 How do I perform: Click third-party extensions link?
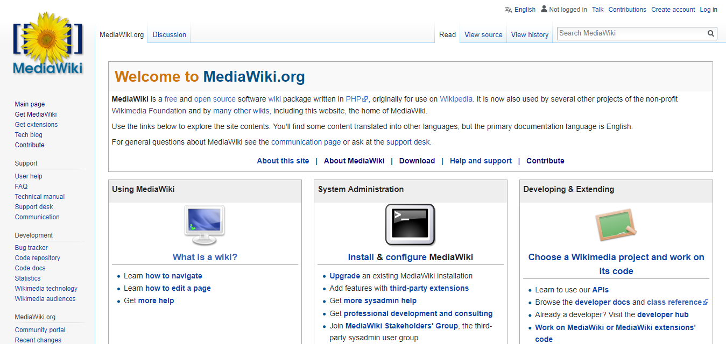click(x=429, y=288)
